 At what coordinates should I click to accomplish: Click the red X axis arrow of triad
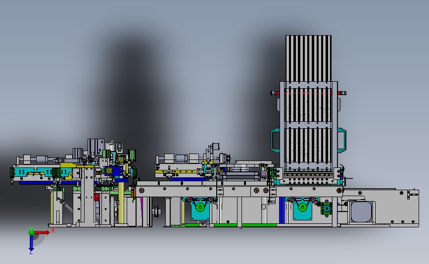[42, 232]
